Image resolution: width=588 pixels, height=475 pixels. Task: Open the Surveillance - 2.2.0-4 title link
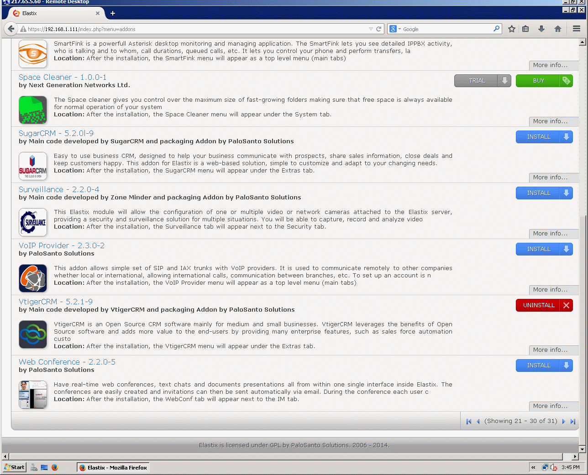(x=59, y=190)
